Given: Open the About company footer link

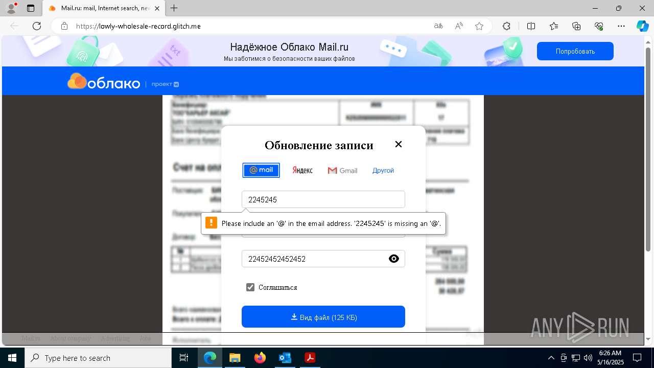Looking at the screenshot, I should [71, 338].
